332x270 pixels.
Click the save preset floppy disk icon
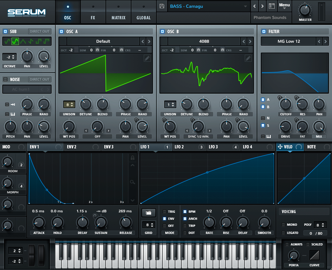pos(162,6)
